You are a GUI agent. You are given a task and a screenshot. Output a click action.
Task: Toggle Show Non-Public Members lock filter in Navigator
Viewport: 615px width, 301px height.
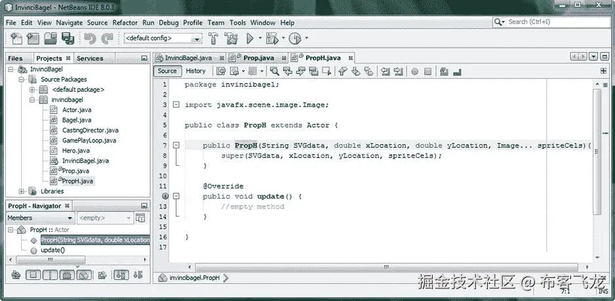click(67, 275)
